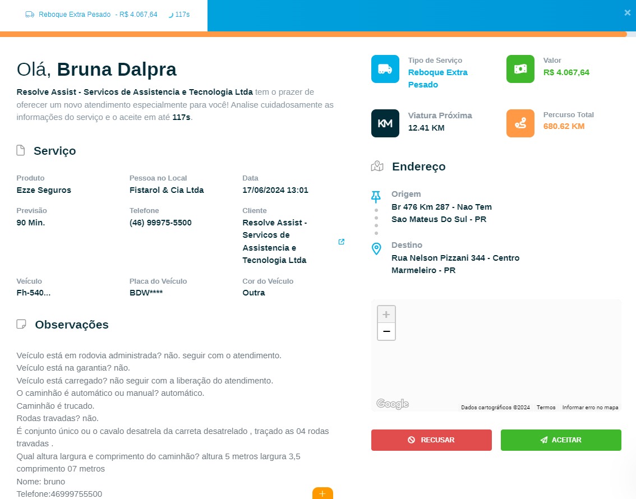The height and width of the screenshot is (499, 636).
Task: Click the Nome: bruno line
Action: pos(40,482)
